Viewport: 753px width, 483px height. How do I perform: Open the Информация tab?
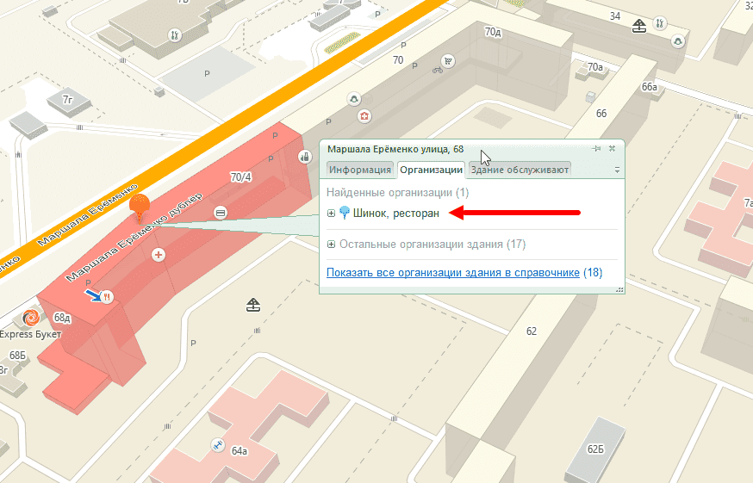[359, 170]
